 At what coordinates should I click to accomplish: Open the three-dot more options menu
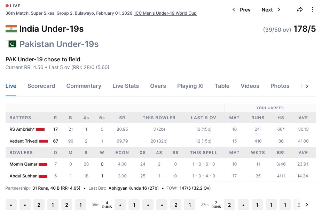pyautogui.click(x=312, y=10)
